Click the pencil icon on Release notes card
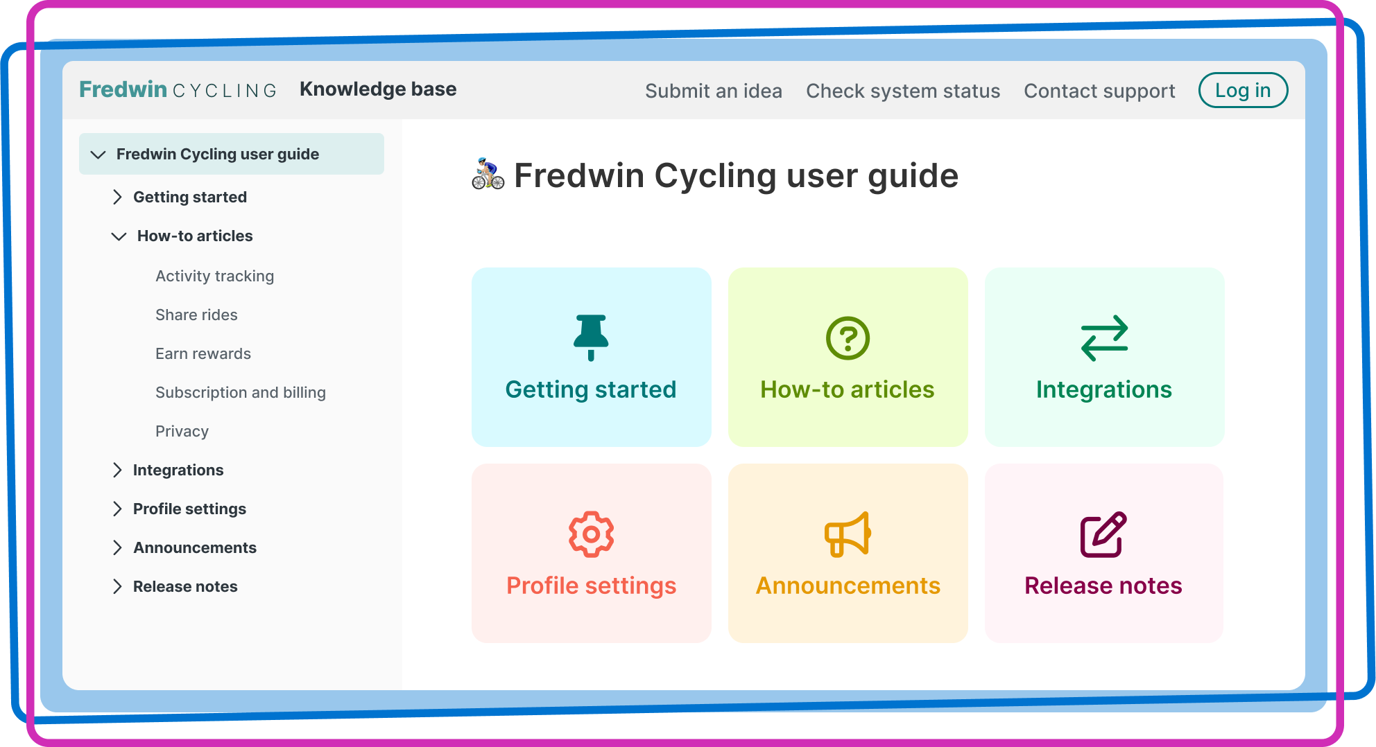The width and height of the screenshot is (1376, 747). point(1104,532)
